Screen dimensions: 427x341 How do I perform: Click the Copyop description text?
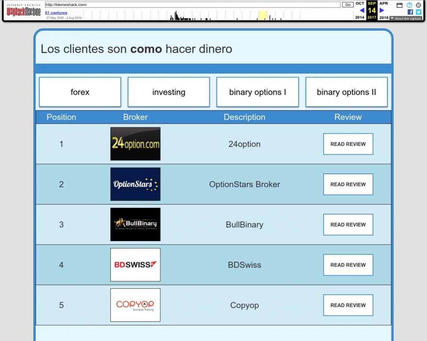pyautogui.click(x=244, y=305)
